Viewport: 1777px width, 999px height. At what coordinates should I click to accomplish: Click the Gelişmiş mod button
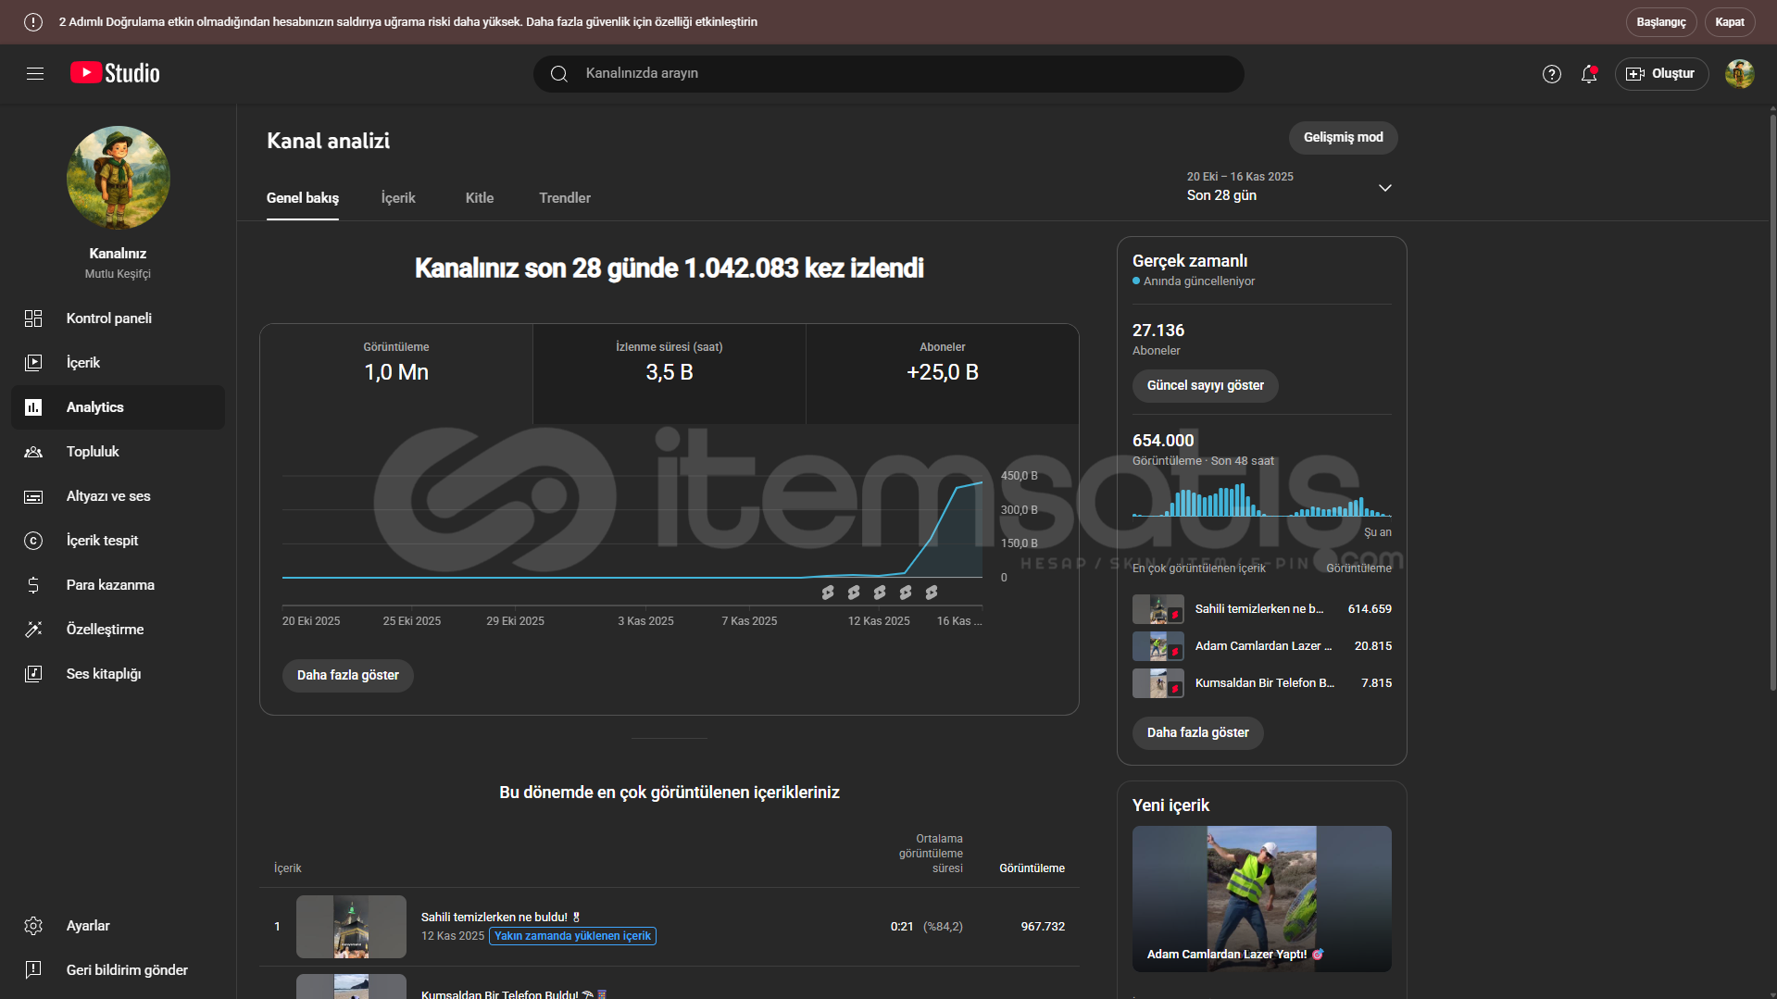[1343, 138]
